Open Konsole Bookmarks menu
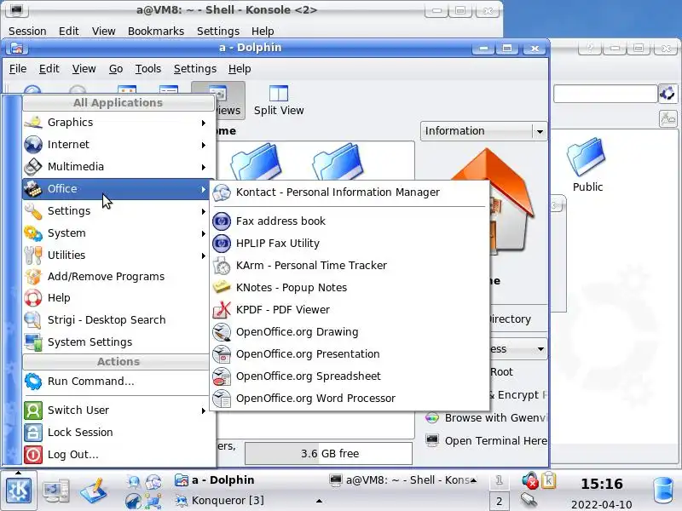The height and width of the screenshot is (511, 682). (156, 32)
